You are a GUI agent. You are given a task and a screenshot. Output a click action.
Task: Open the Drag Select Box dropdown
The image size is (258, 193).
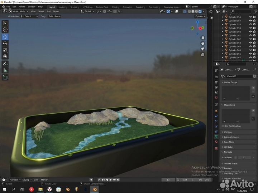54,16
